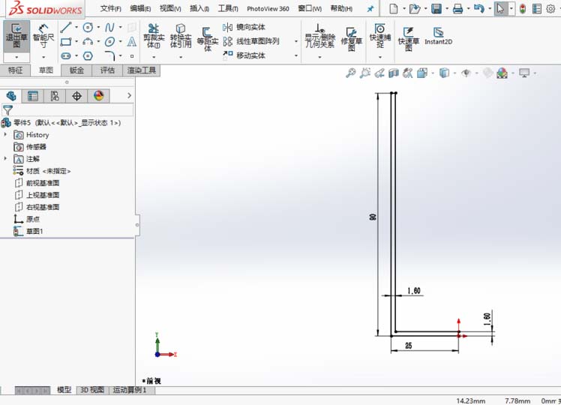Click the View Settings monitor icon
Screen dimensions: 561x405
[524, 73]
